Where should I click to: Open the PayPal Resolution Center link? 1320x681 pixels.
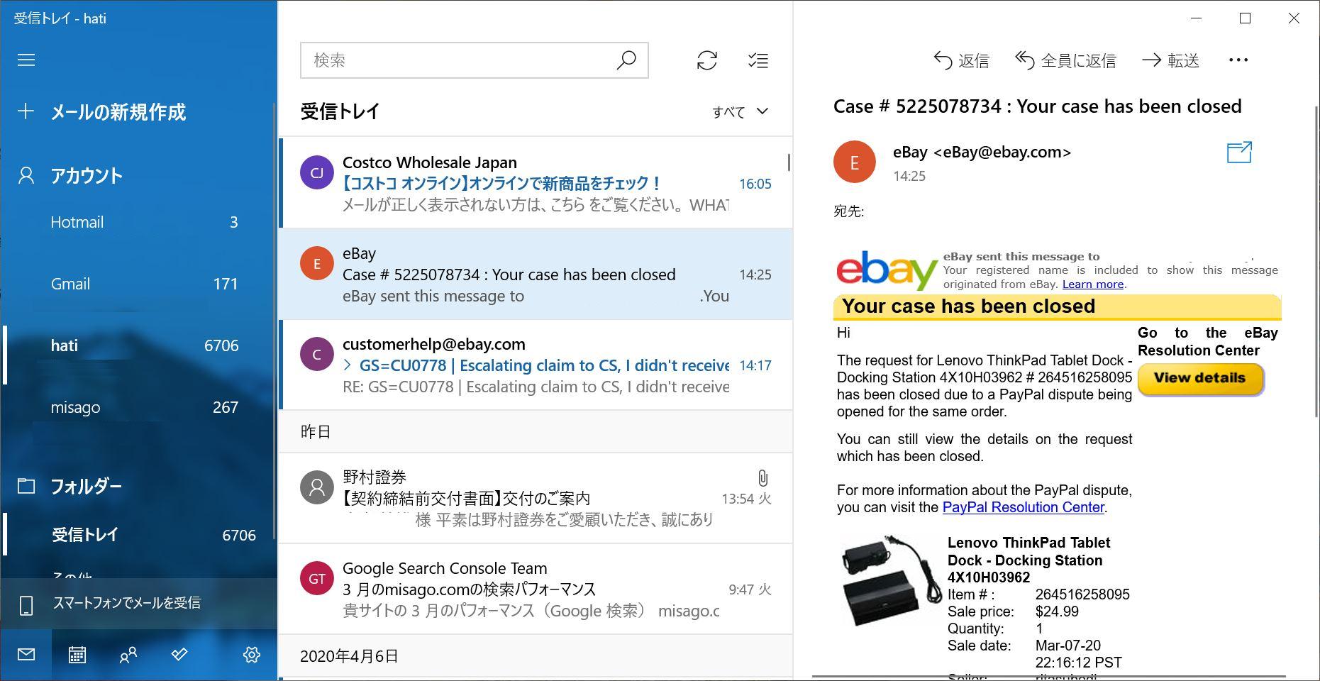click(1023, 507)
